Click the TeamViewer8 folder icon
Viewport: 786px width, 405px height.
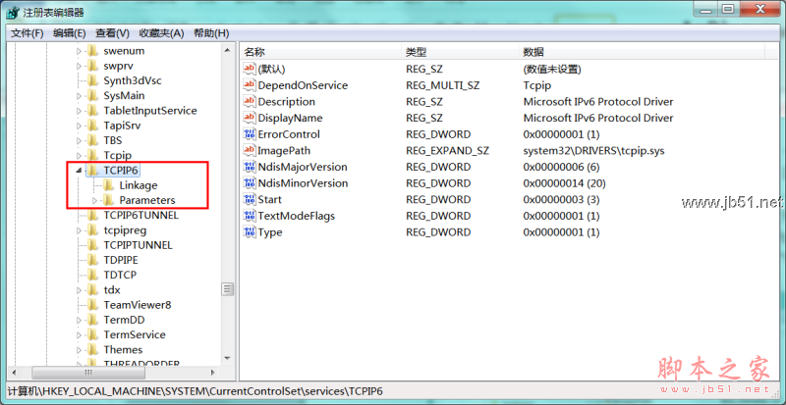click(92, 305)
